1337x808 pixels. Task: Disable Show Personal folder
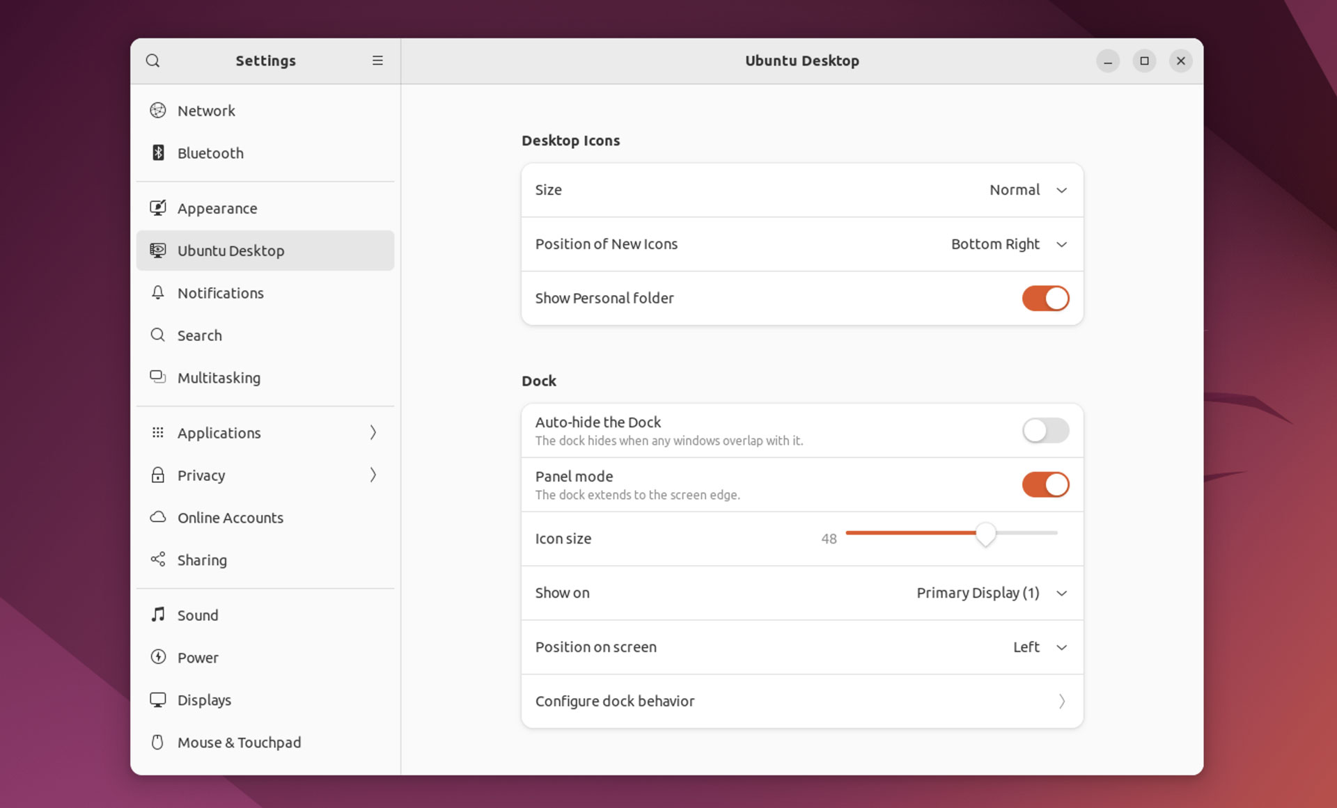pos(1045,298)
